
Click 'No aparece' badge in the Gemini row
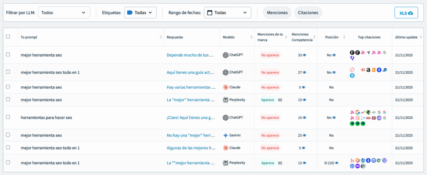[270, 135]
